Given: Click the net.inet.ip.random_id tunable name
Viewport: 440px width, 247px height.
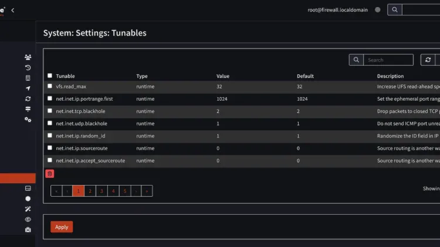Looking at the screenshot, I should coord(80,136).
